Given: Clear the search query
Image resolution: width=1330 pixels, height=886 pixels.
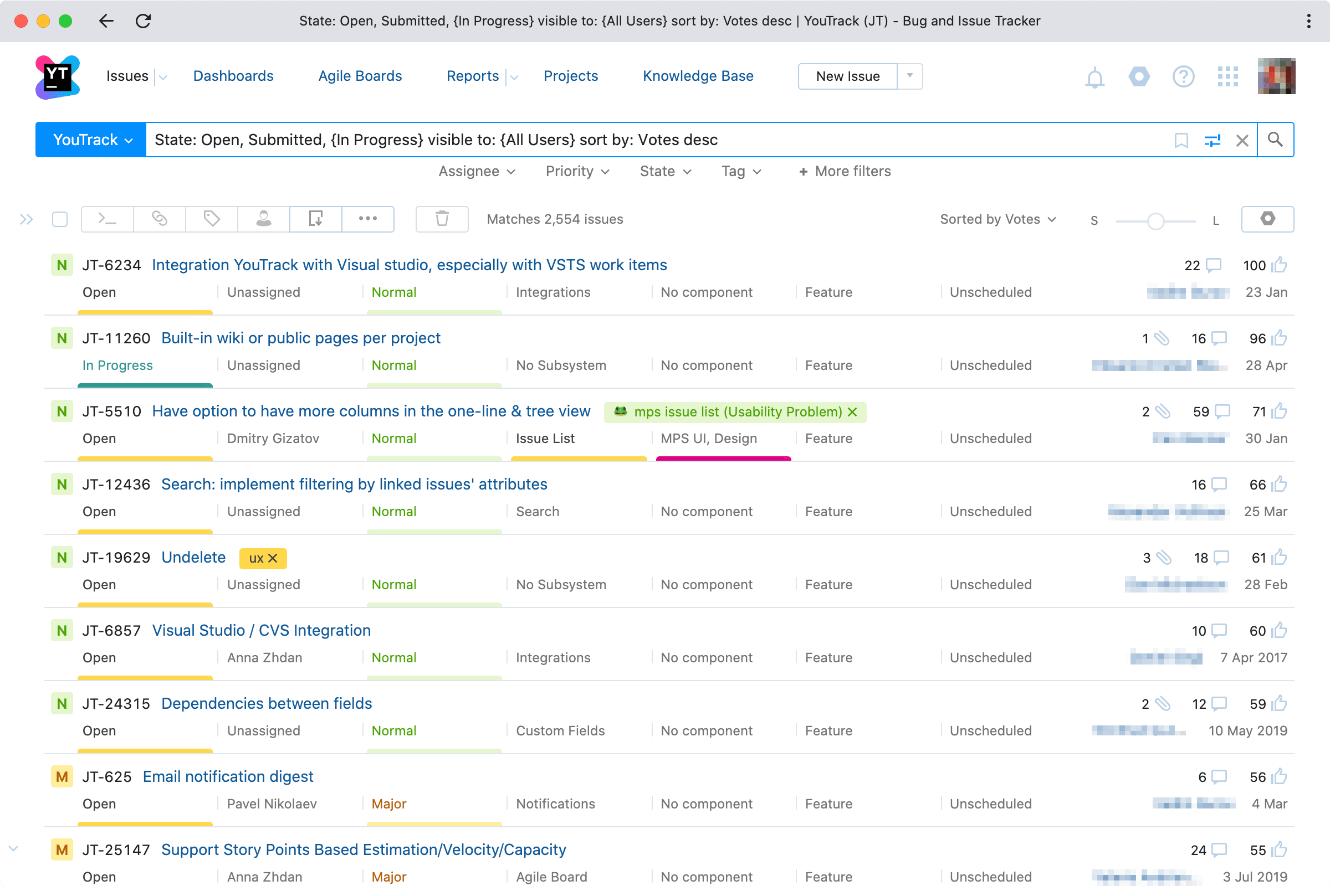Looking at the screenshot, I should [1242, 140].
